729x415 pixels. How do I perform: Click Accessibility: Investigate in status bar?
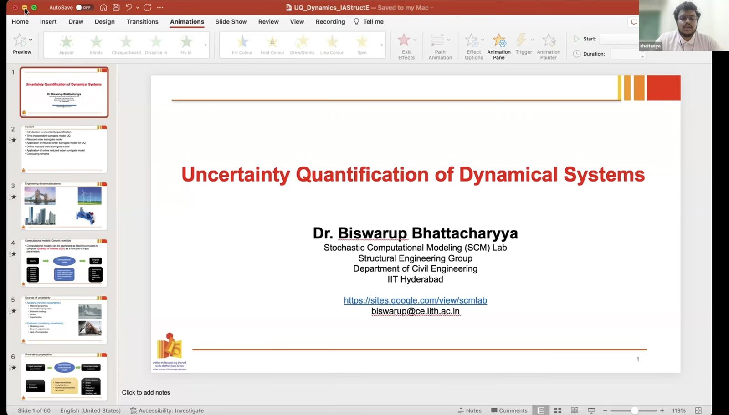(167, 410)
